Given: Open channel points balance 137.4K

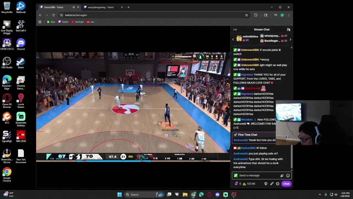Looking at the screenshot, I should (x=248, y=184).
